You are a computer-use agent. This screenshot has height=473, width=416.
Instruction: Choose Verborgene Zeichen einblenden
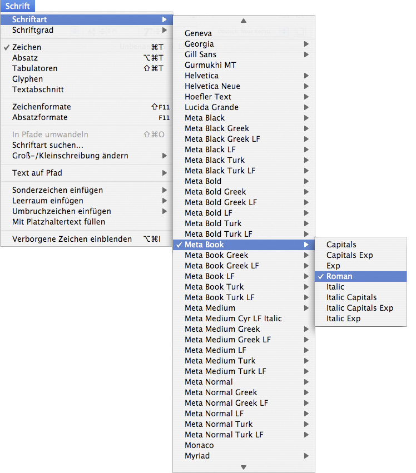point(87,239)
